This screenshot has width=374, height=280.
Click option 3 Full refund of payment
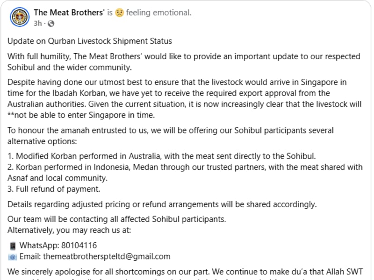click(x=54, y=189)
